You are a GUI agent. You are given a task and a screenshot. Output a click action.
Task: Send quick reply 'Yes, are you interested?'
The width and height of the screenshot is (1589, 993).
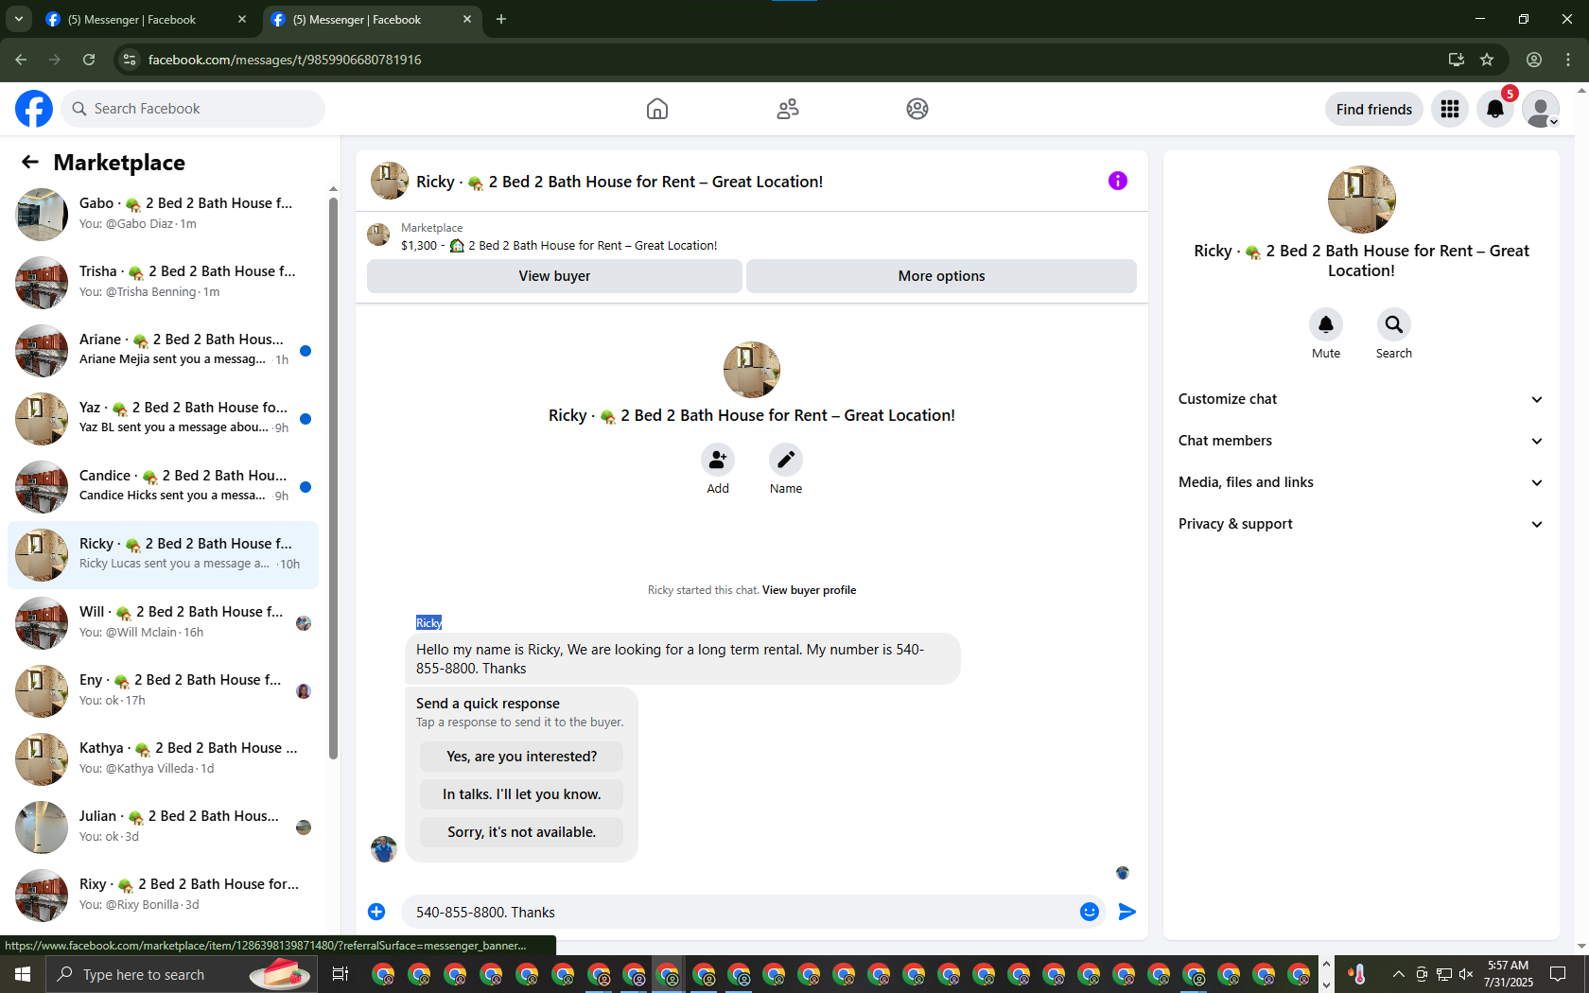click(521, 757)
